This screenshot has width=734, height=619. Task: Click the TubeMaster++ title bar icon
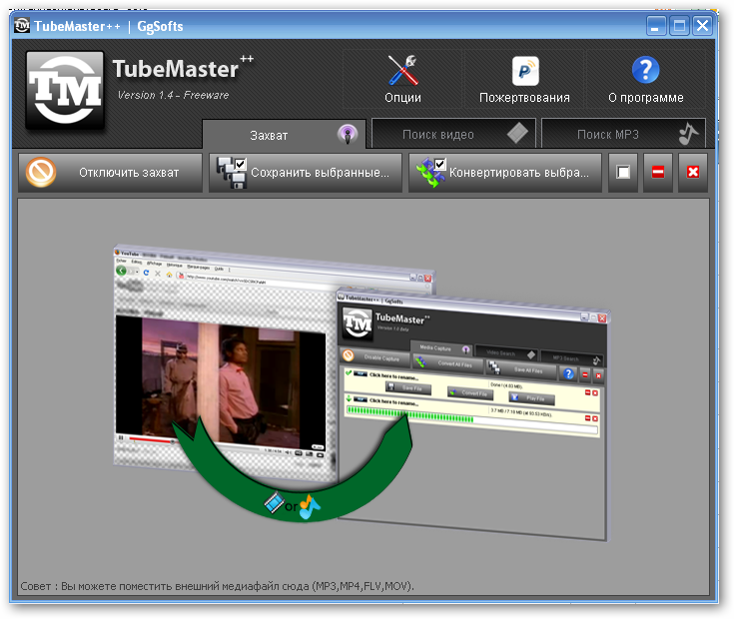[x=22, y=25]
